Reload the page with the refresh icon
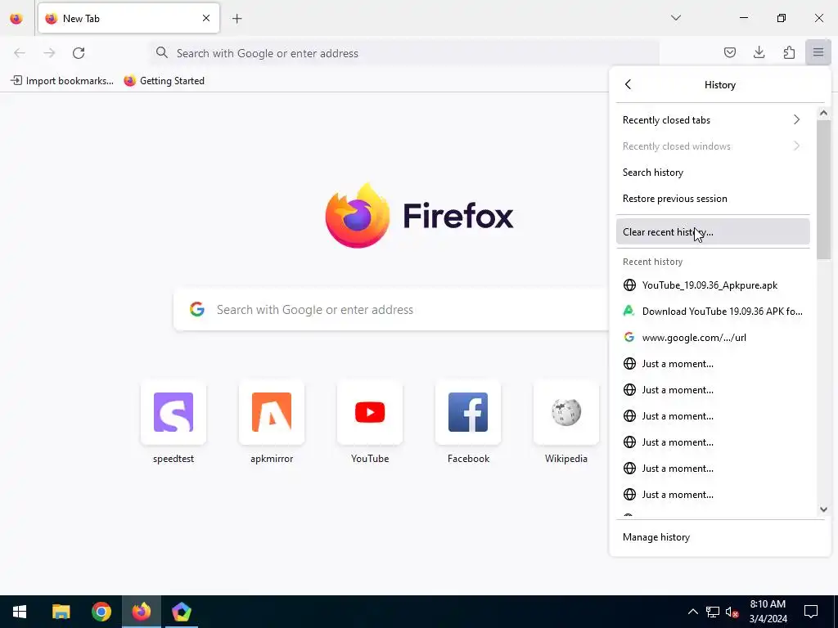 (79, 53)
